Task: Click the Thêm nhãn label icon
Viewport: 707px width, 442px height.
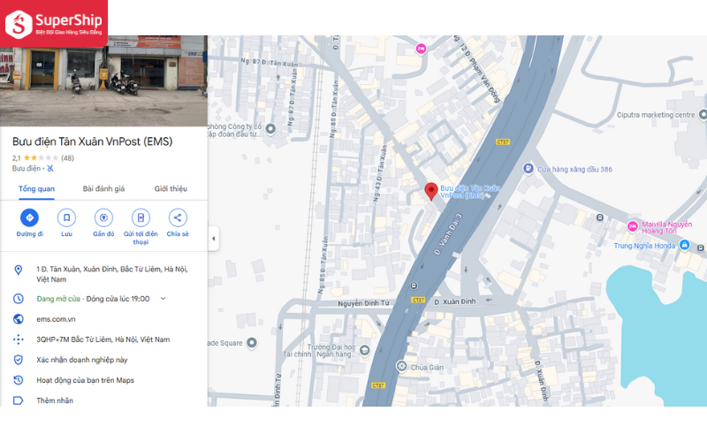Action: tap(18, 400)
